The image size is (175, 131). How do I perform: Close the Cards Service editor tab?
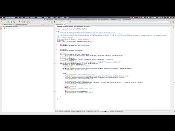click(x=64, y=25)
